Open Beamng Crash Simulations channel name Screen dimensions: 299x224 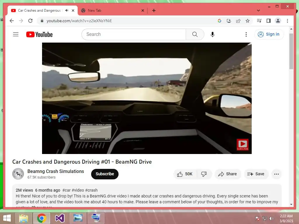coord(56,171)
